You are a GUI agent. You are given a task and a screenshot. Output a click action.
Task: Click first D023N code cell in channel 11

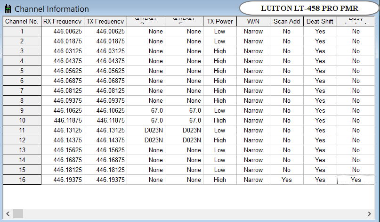point(146,130)
